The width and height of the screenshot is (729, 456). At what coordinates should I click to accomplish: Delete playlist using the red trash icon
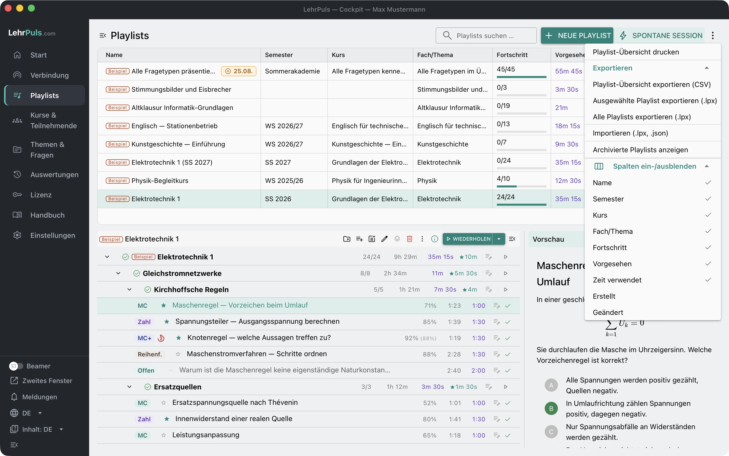tap(409, 239)
